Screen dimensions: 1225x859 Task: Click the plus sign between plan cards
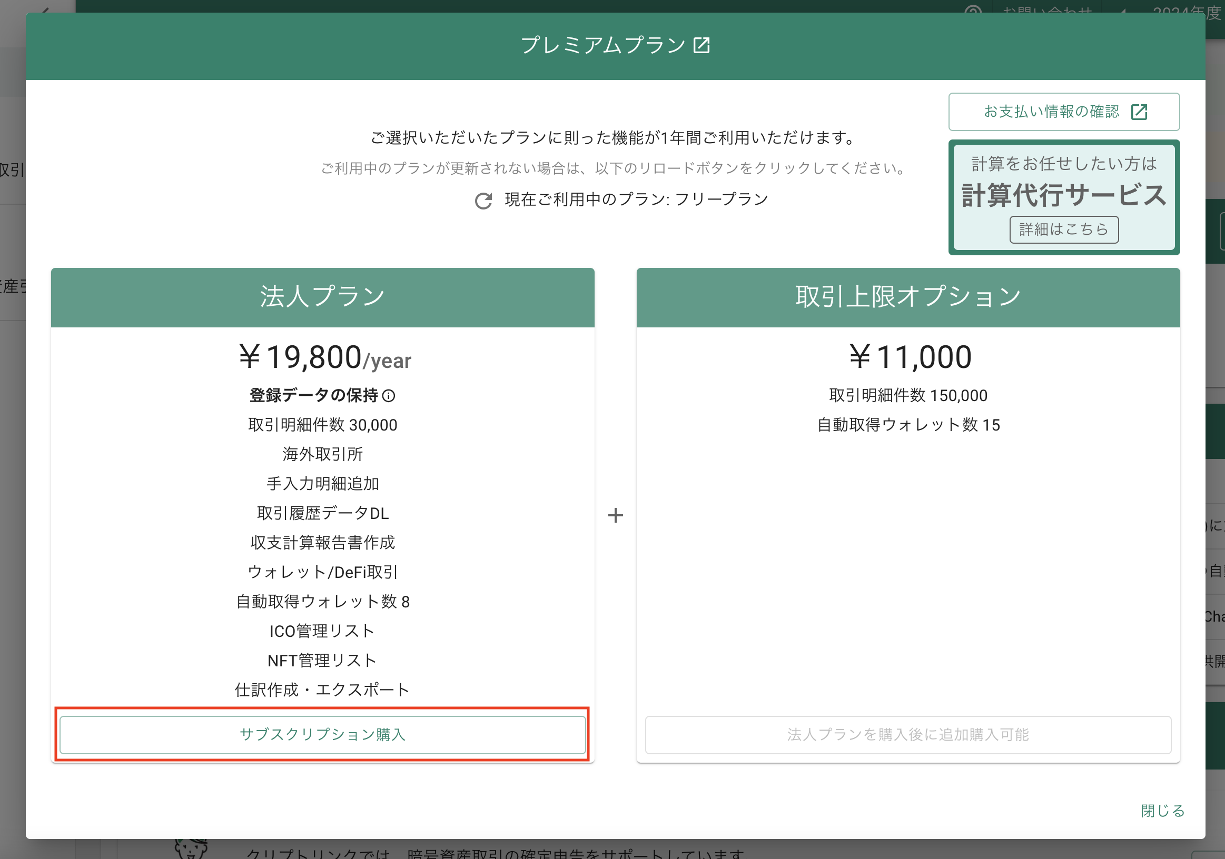coord(615,516)
